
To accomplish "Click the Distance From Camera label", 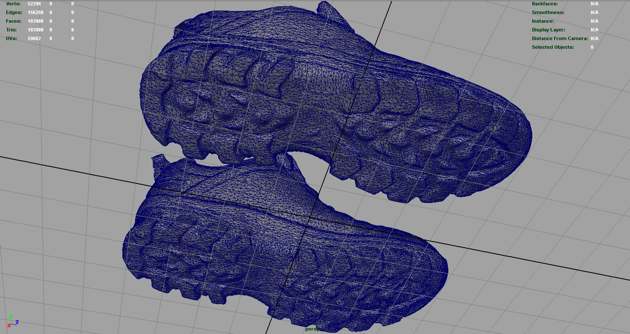I will (560, 38).
